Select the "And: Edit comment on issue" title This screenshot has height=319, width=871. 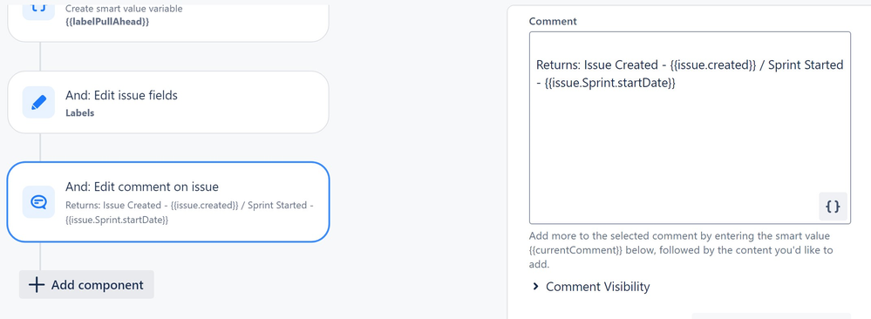click(x=142, y=187)
